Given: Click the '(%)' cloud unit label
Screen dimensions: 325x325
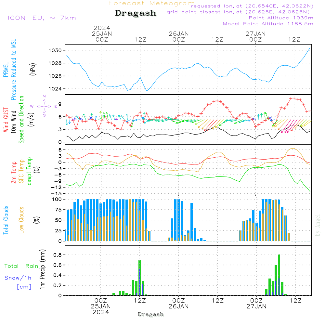Looking at the screenshot, I should tap(37, 220).
